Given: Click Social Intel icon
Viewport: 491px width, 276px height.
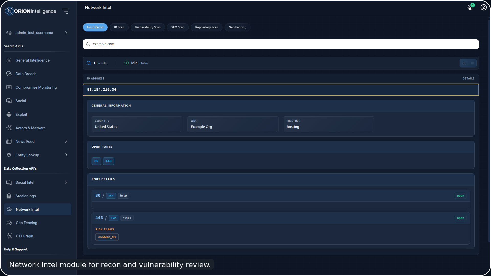Looking at the screenshot, I should tap(9, 182).
